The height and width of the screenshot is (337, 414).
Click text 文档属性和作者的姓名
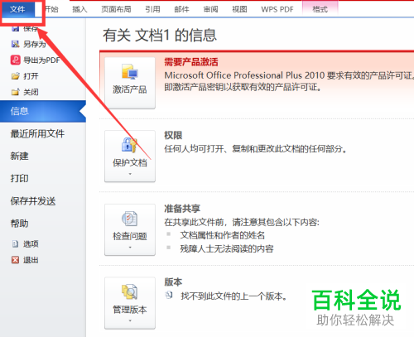coord(223,235)
